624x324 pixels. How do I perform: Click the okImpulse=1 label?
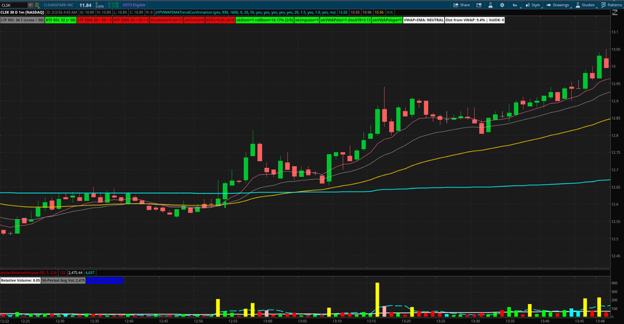(x=306, y=20)
